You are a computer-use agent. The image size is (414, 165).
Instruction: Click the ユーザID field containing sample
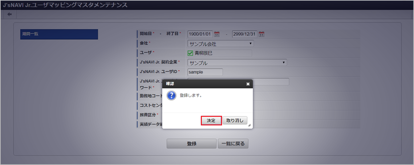(205, 72)
